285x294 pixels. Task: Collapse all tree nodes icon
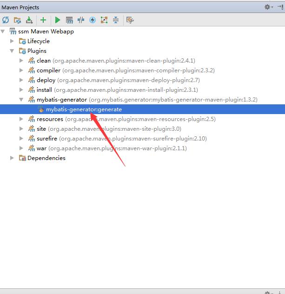116,20
